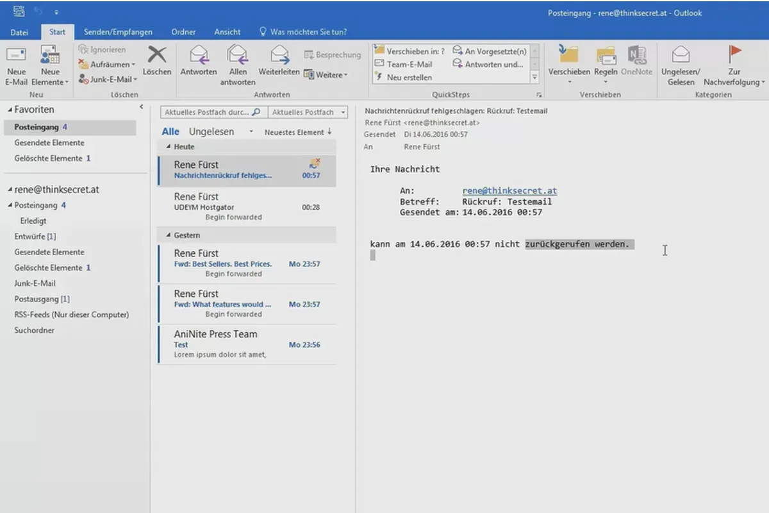Collapse the Heute message group
Viewport: 769px width, 513px height.
[169, 147]
